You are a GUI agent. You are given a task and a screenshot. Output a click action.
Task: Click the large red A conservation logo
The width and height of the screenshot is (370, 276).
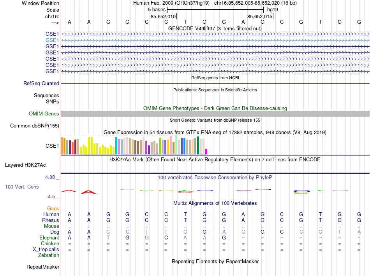tap(89, 192)
